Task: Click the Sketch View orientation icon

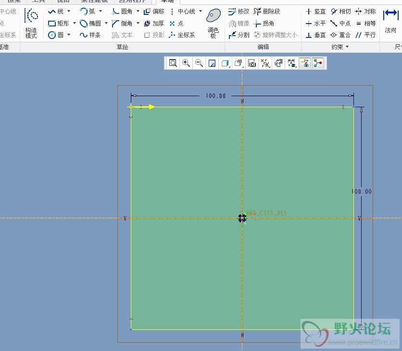Action: pos(278,63)
